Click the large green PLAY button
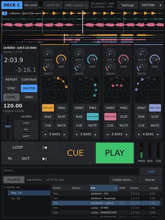 pyautogui.click(x=114, y=153)
